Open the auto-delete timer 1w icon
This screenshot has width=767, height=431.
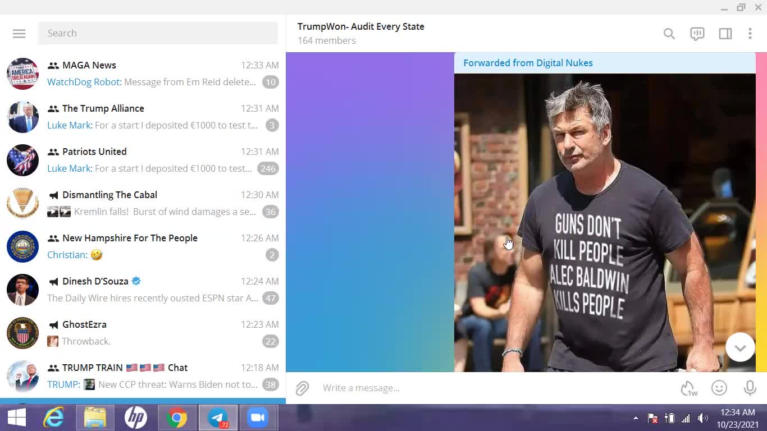point(689,388)
